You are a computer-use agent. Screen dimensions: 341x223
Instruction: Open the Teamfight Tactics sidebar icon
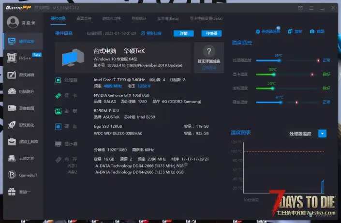(x=12, y=158)
